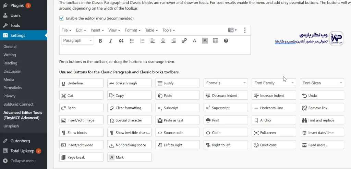Click the Fullscreen button
Image resolution: width=351 pixels, height=169 pixels.
pyautogui.click(x=274, y=133)
